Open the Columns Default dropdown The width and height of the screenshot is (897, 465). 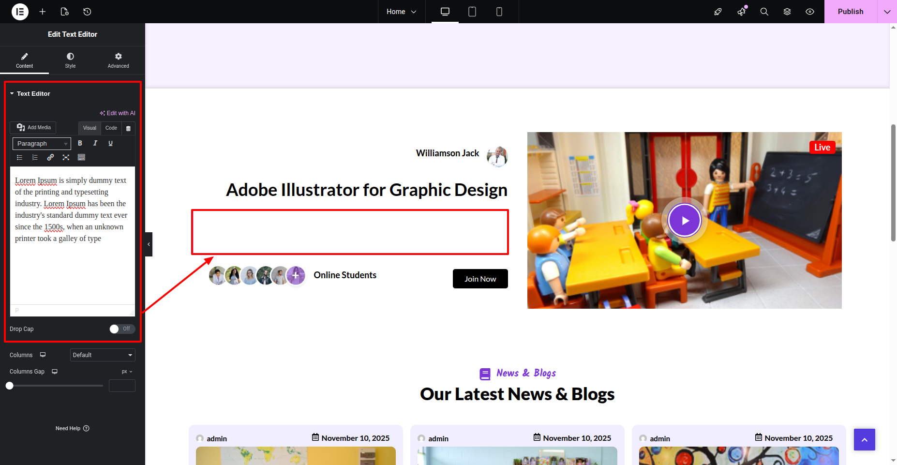click(103, 355)
